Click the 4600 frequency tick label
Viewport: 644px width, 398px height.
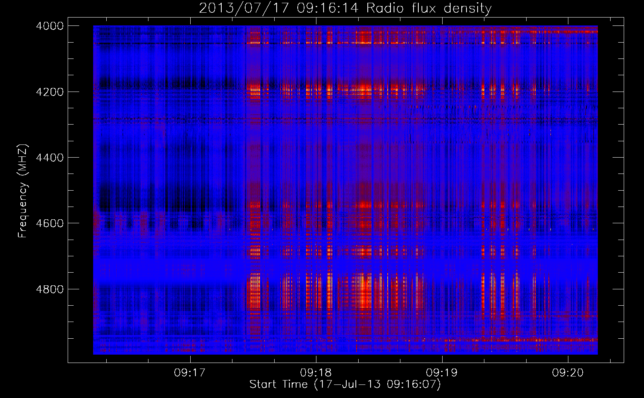click(50, 223)
